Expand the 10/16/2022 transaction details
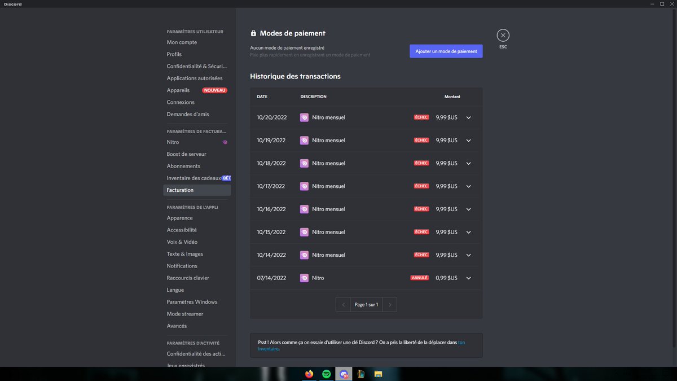 click(x=468, y=209)
